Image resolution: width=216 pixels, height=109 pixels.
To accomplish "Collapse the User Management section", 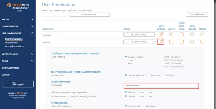I will pos(17,33).
